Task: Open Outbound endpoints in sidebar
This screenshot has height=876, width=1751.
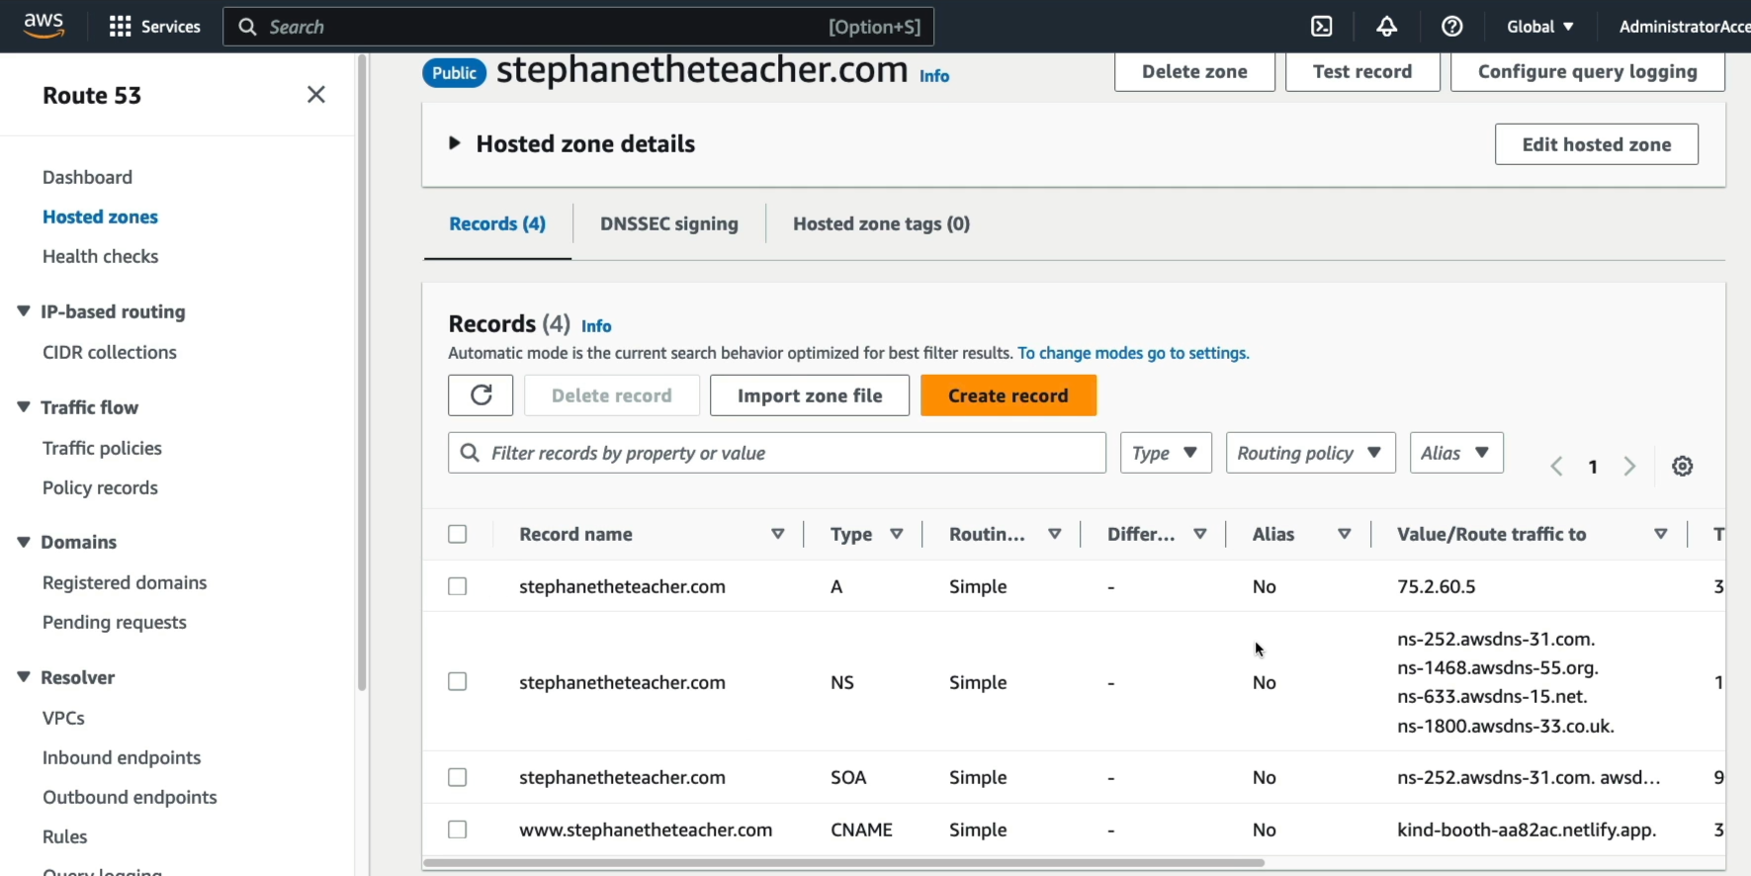Action: pos(130,797)
